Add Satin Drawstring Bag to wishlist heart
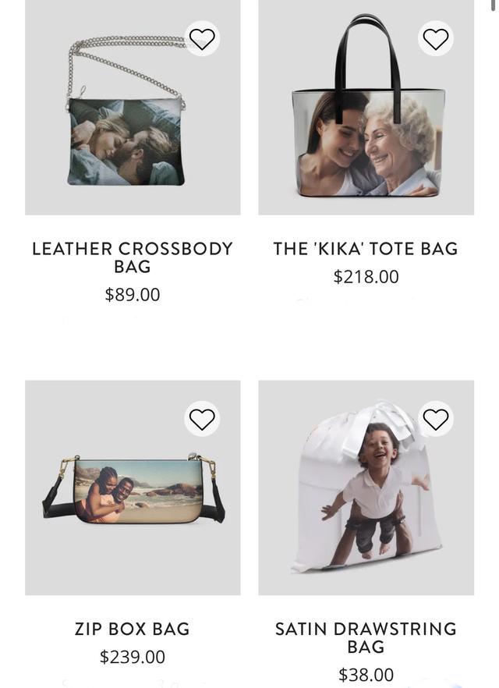Image resolution: width=499 pixels, height=688 pixels. click(435, 419)
